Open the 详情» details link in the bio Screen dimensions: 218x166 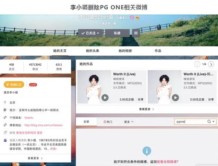click(53, 149)
